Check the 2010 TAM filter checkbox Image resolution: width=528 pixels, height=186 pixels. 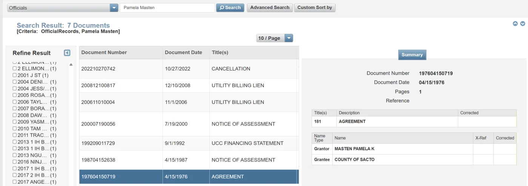click(x=15, y=128)
